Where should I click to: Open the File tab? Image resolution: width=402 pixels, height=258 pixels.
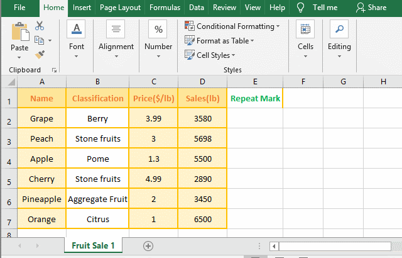(19, 8)
